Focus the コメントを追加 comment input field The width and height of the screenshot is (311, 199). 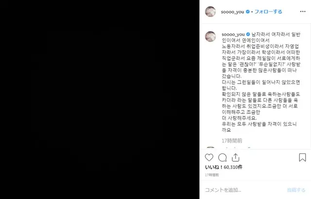click(244, 190)
